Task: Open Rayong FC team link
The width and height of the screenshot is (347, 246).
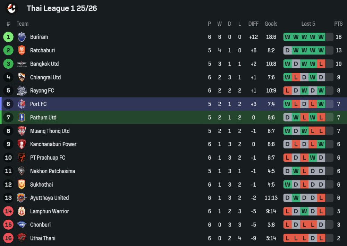Action: click(x=42, y=91)
